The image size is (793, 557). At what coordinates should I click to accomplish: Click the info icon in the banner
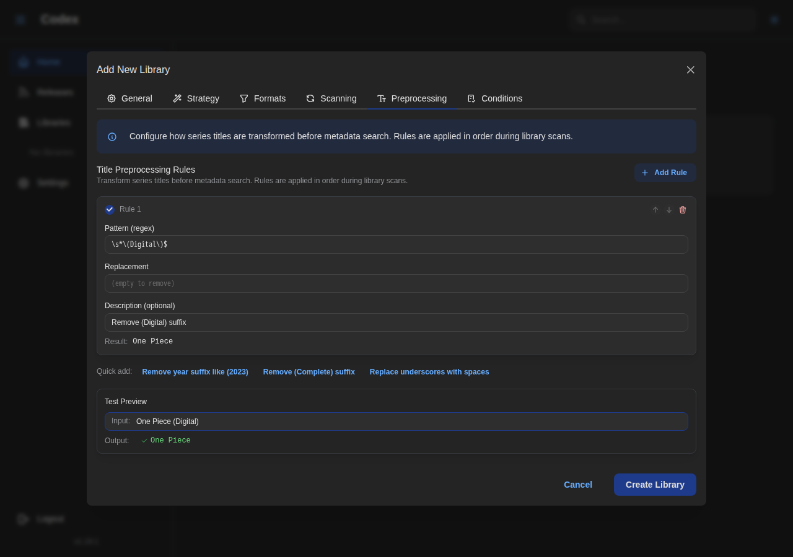(x=112, y=137)
